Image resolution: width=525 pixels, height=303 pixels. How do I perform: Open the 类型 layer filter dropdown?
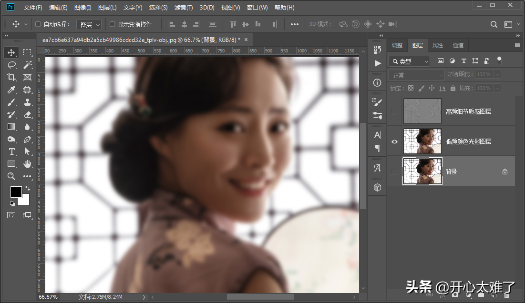pyautogui.click(x=410, y=61)
